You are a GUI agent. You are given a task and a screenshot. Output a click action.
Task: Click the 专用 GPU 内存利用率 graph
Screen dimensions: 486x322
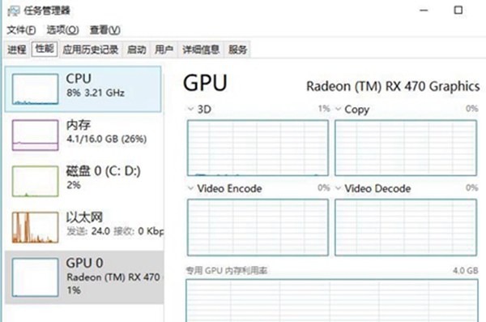click(332, 300)
